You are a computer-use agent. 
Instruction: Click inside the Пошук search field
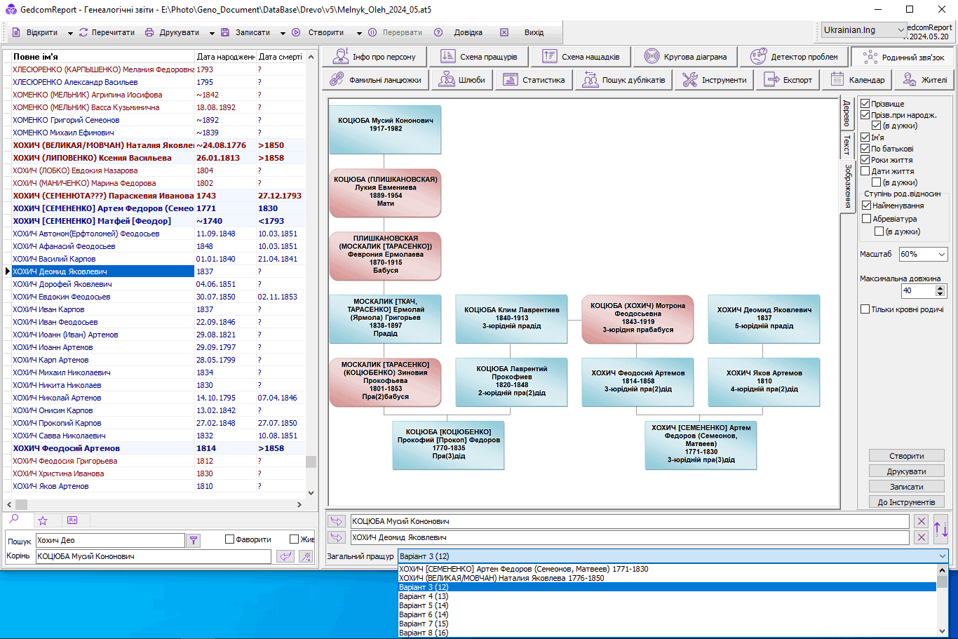pos(109,540)
